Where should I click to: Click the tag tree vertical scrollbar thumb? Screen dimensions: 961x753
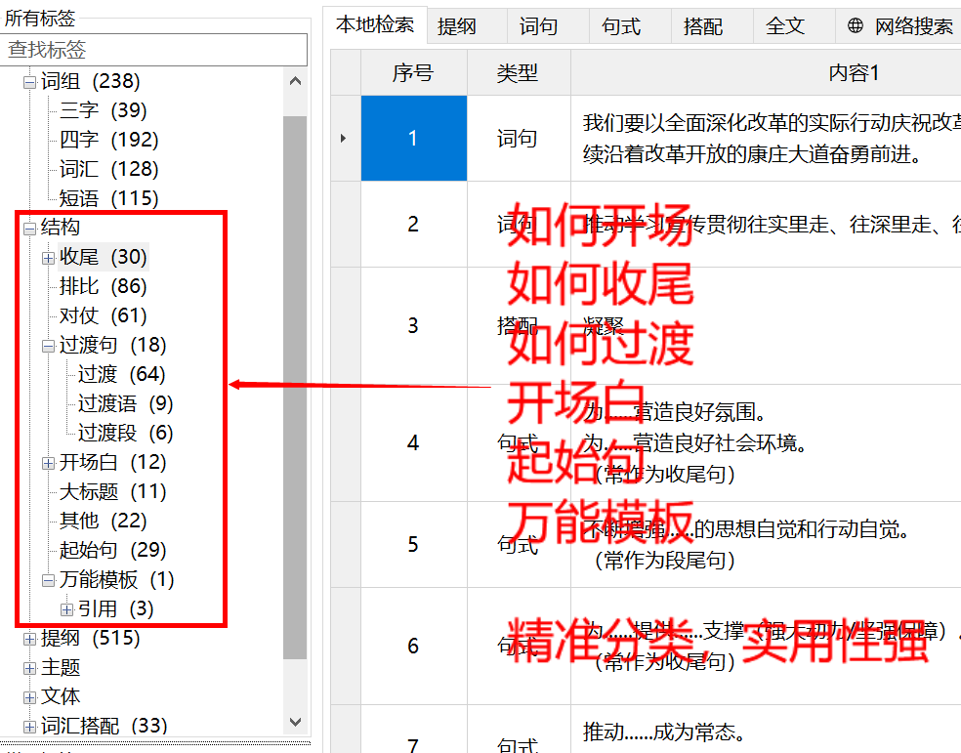click(295, 387)
